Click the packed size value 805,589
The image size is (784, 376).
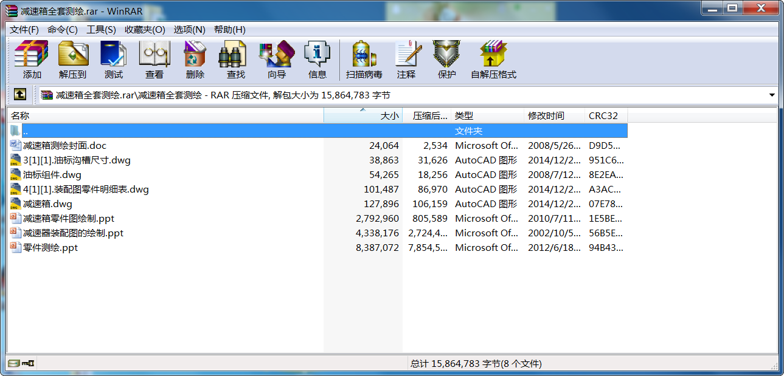pyautogui.click(x=429, y=218)
